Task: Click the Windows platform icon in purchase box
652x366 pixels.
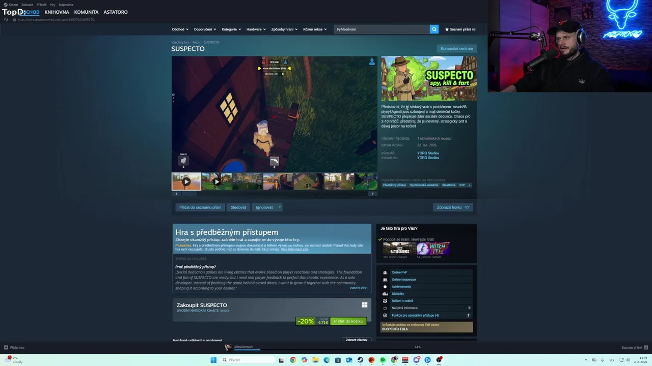Action: click(x=365, y=305)
